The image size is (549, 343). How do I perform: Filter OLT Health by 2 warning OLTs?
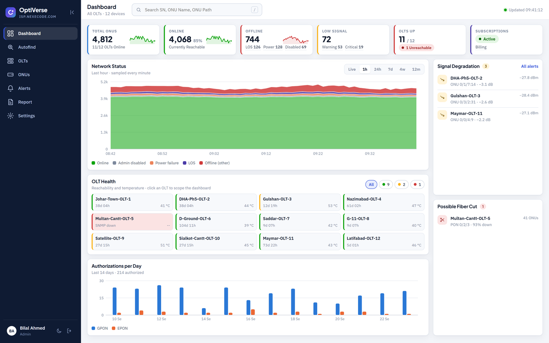tap(402, 185)
